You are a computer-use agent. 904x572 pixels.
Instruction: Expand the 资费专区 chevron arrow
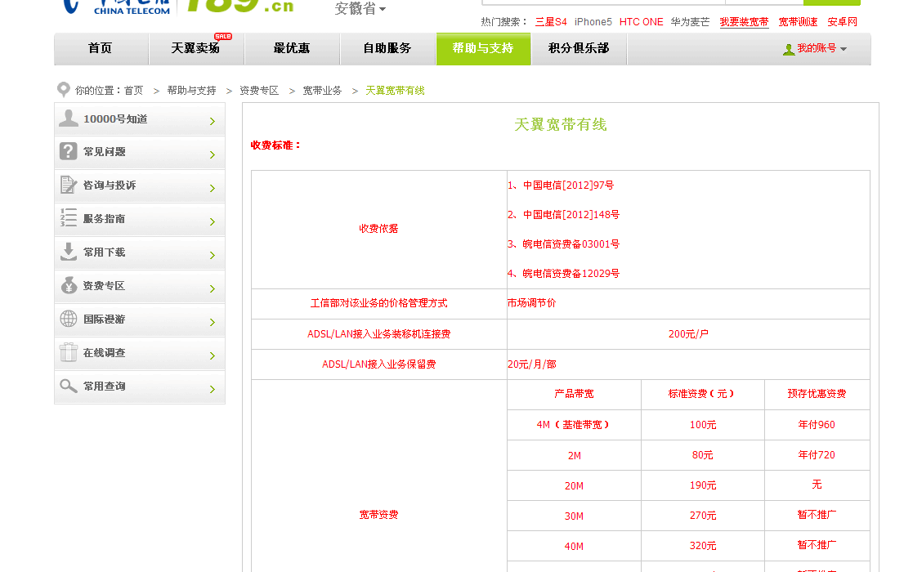point(213,288)
